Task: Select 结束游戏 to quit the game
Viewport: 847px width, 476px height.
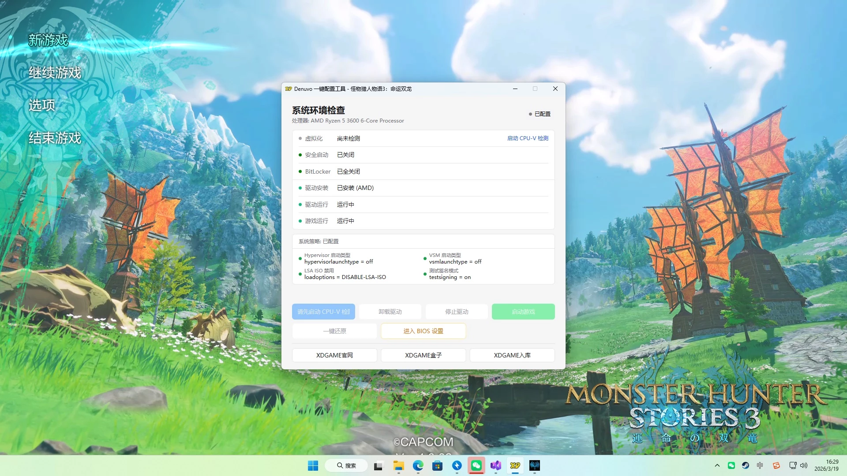Action: point(55,138)
